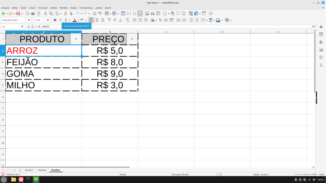This screenshot has height=183, width=326.
Task: Toggle italic formatting (I)
Action: click(60, 20)
